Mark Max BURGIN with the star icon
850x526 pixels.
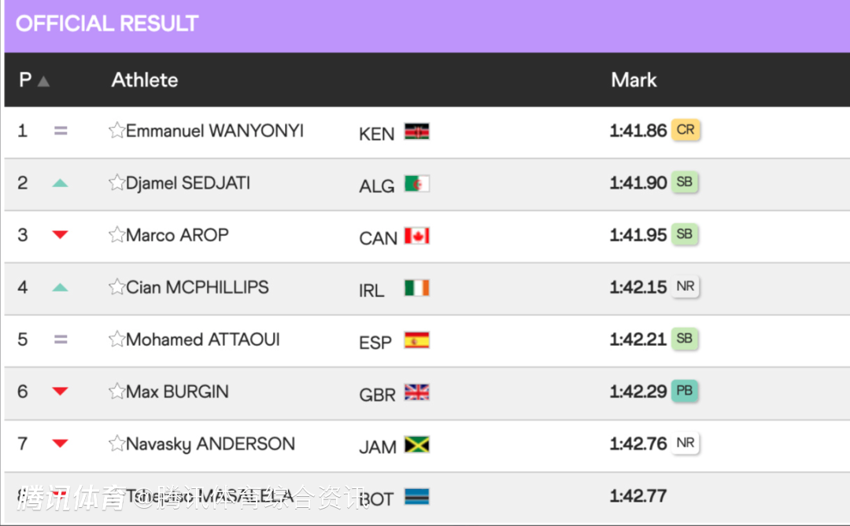pos(116,392)
